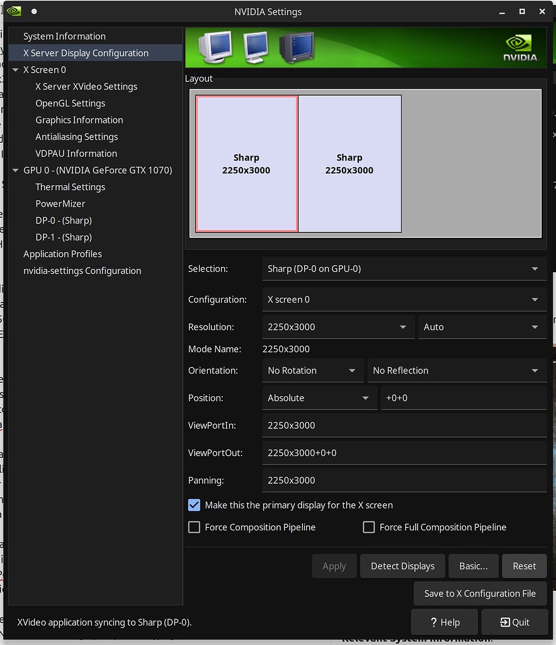This screenshot has height=645, width=556.
Task: Enable Force Full Composition Pipeline
Action: [369, 527]
